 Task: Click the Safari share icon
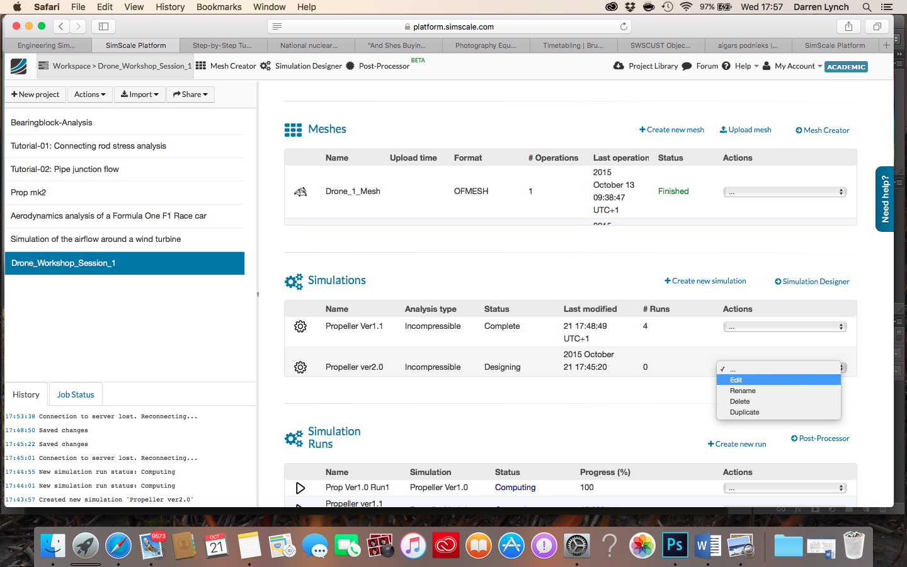[x=848, y=26]
